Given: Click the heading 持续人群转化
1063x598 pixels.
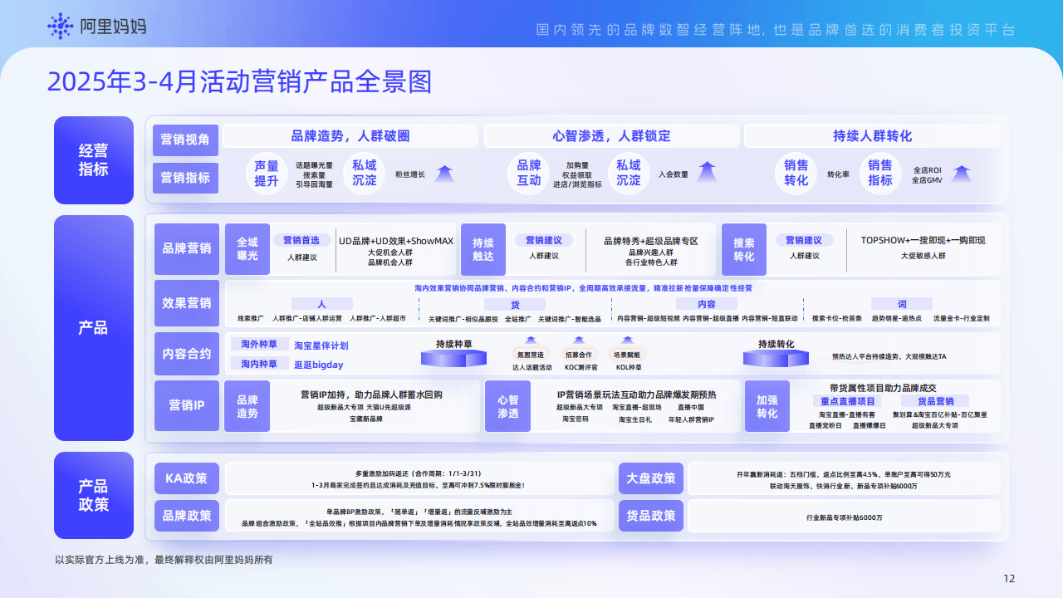Looking at the screenshot, I should pyautogui.click(x=873, y=136).
